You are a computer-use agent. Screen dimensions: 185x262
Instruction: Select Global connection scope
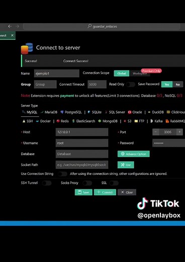[x=122, y=74]
